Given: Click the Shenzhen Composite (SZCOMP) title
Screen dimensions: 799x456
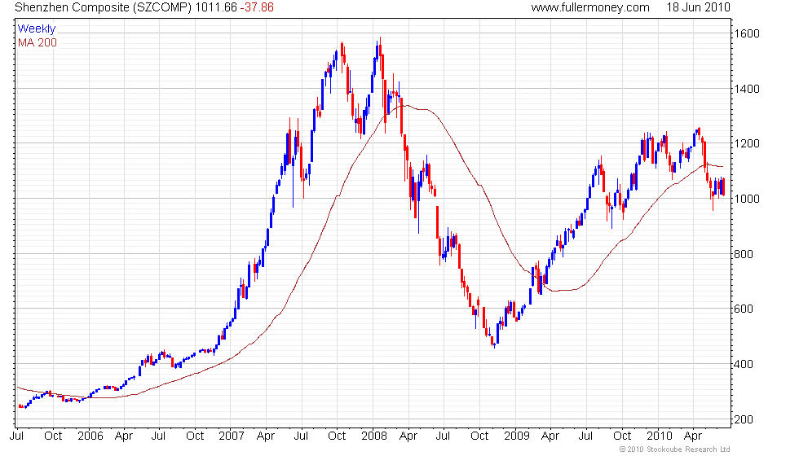Looking at the screenshot, I should click(x=104, y=7).
